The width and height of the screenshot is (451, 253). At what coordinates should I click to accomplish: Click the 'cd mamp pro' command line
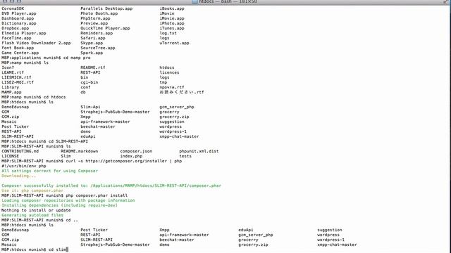(46, 58)
